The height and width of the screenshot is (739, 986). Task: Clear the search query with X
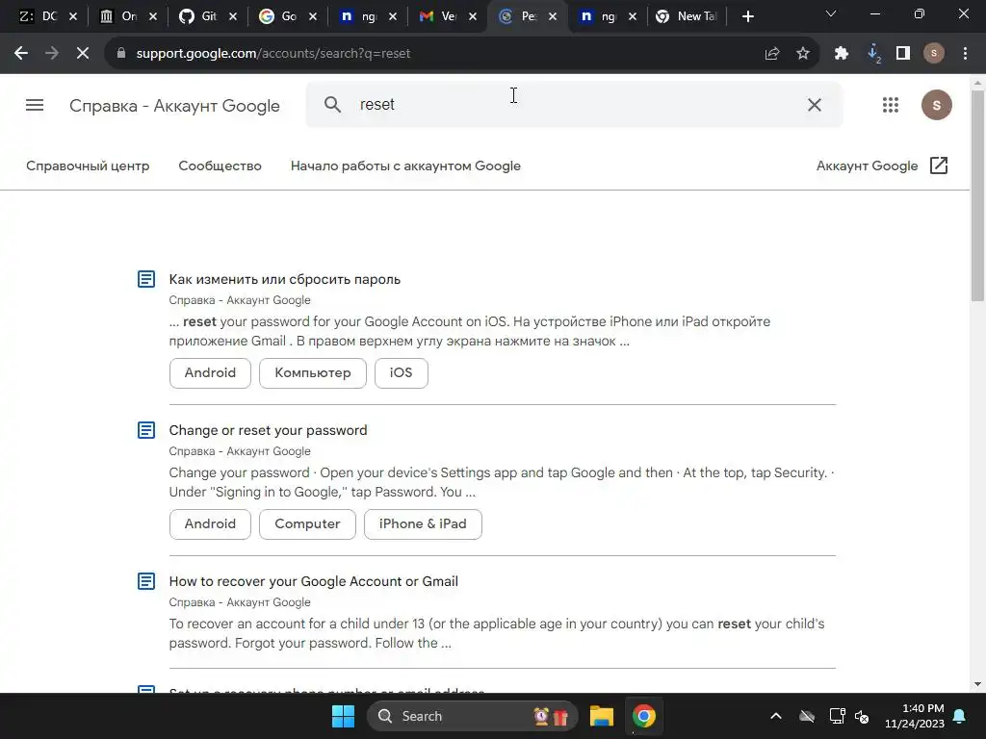(815, 105)
